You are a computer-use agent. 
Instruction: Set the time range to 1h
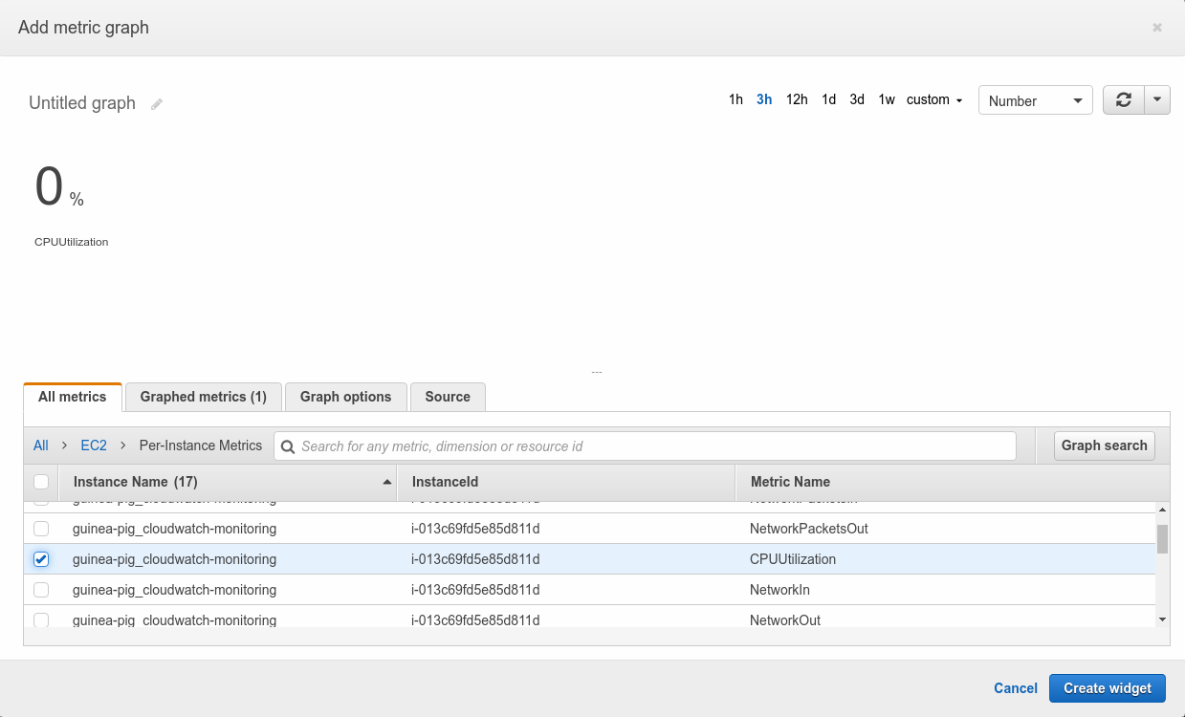pyautogui.click(x=735, y=99)
